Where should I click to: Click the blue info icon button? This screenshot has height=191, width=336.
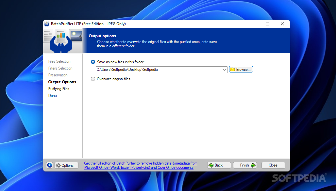pos(49,165)
